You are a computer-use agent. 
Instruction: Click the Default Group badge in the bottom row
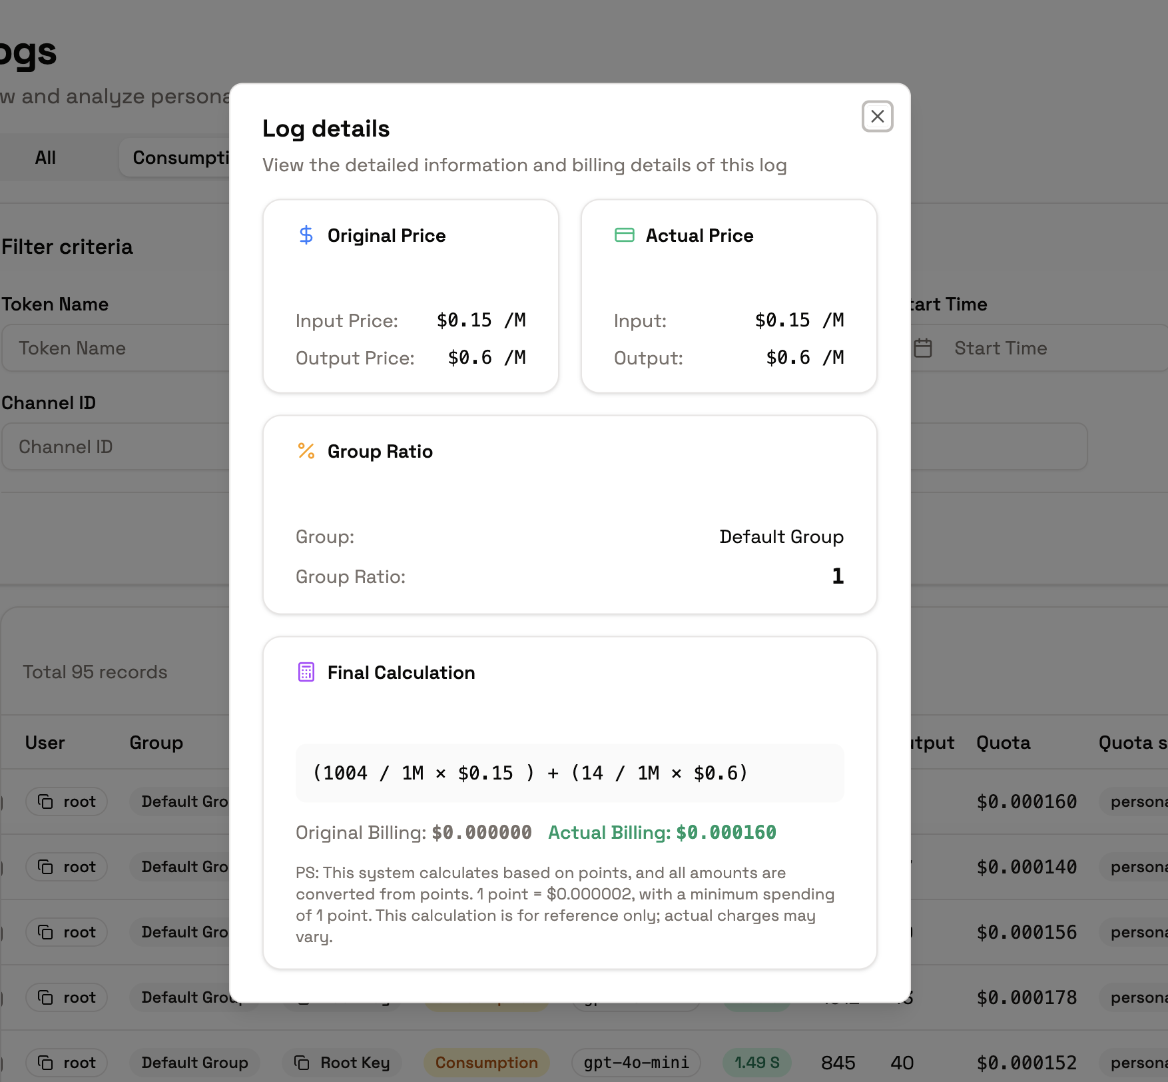pyautogui.click(x=194, y=1063)
